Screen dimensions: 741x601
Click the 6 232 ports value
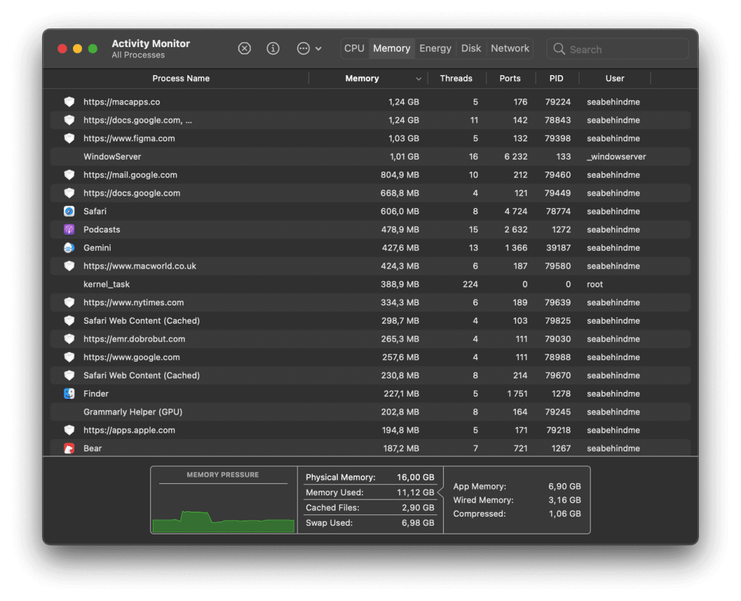515,157
